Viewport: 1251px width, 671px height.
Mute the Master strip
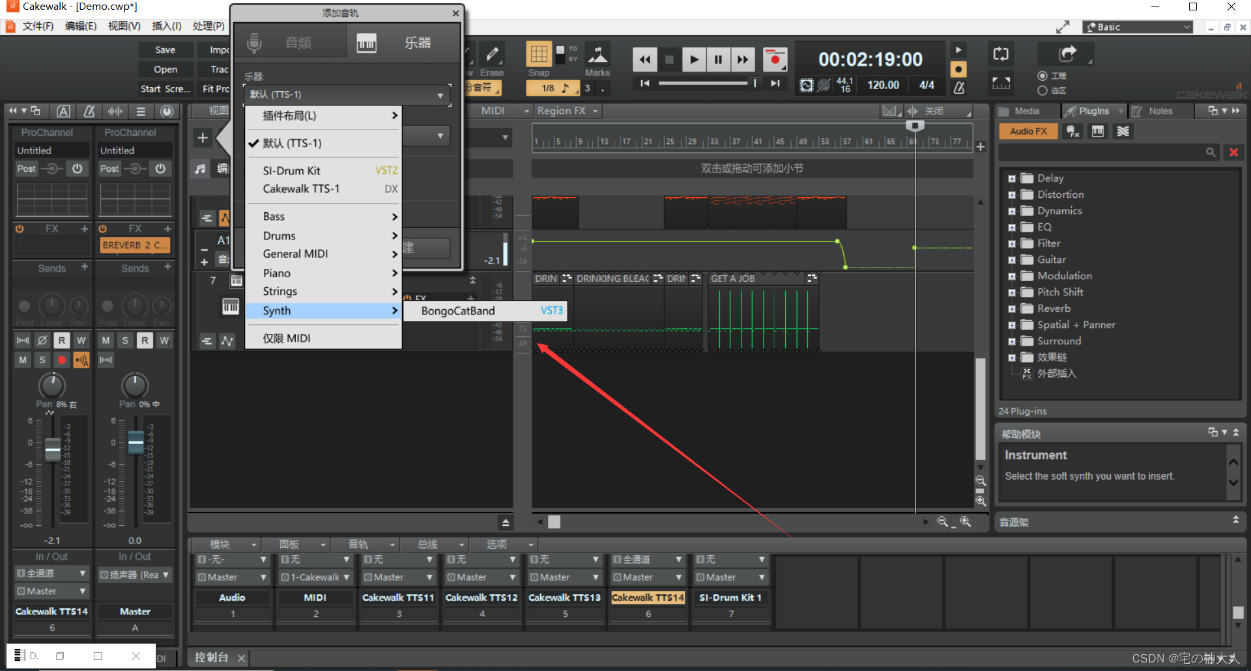coord(106,340)
